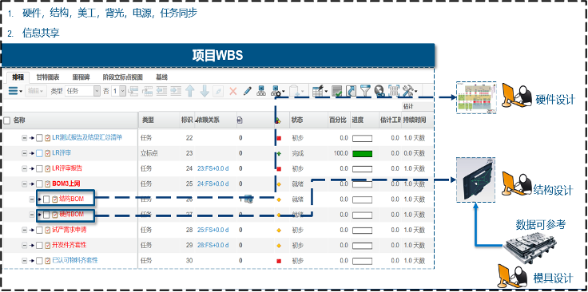
Task: Click the hierarchy structure icon
Action: (261, 91)
